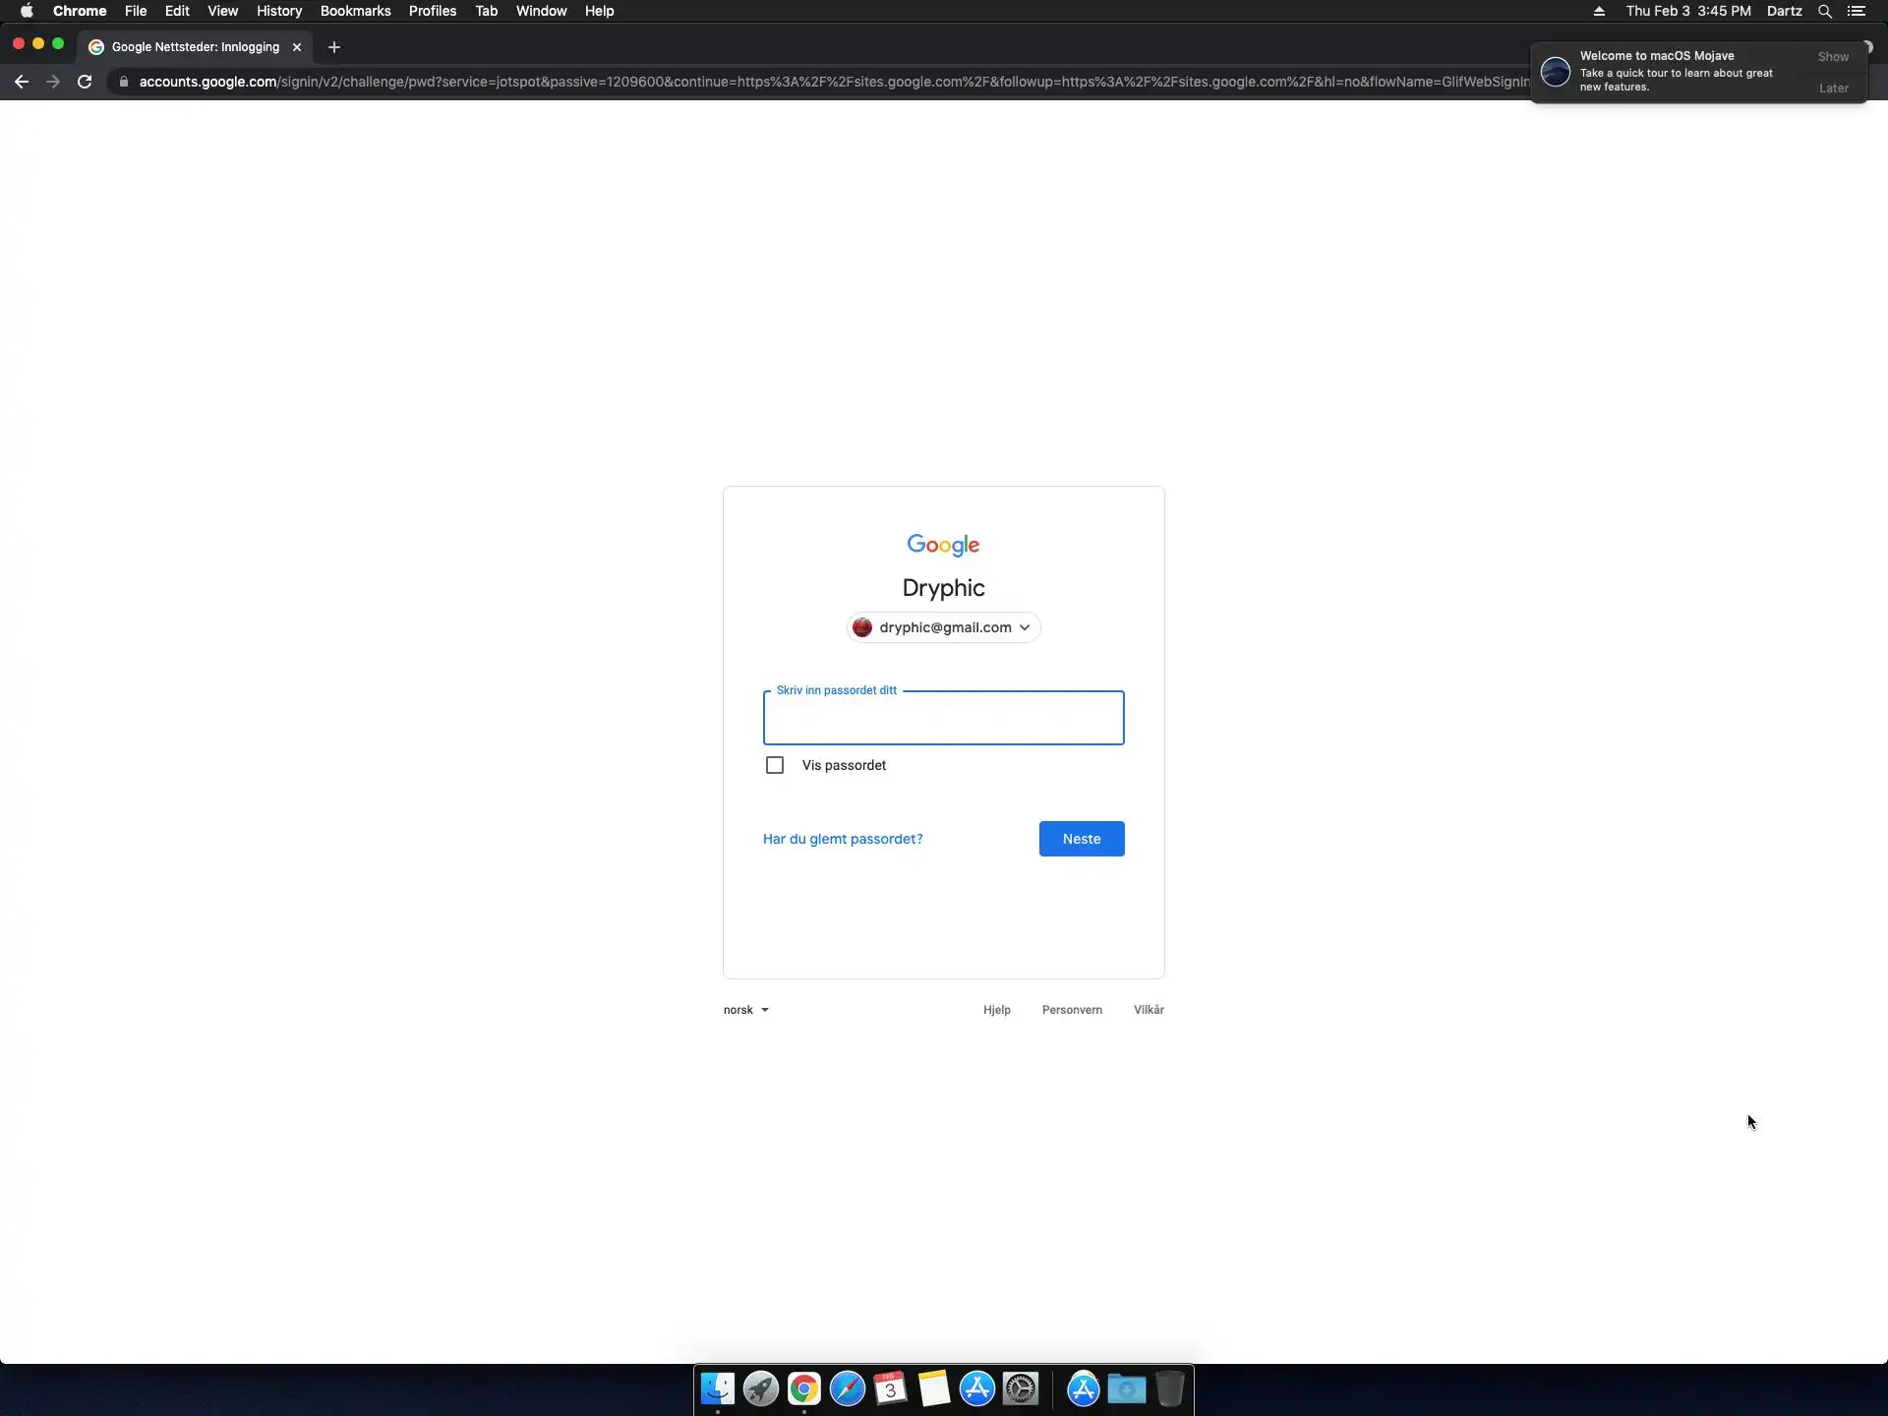Viewport: 1888px width, 1416px height.
Task: Click the Neste button
Action: pos(1081,839)
